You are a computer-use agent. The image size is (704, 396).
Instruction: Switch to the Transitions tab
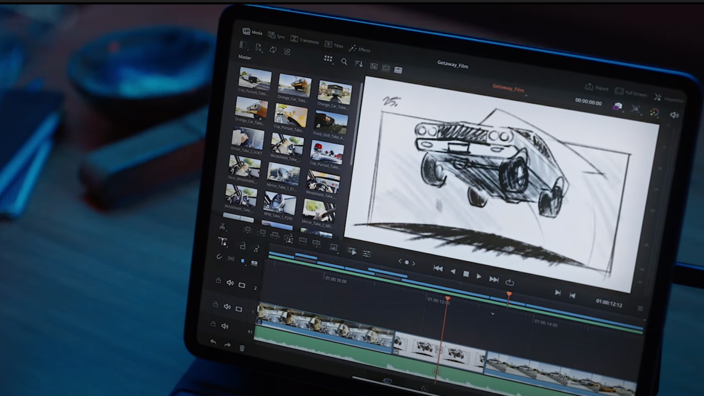[305, 40]
